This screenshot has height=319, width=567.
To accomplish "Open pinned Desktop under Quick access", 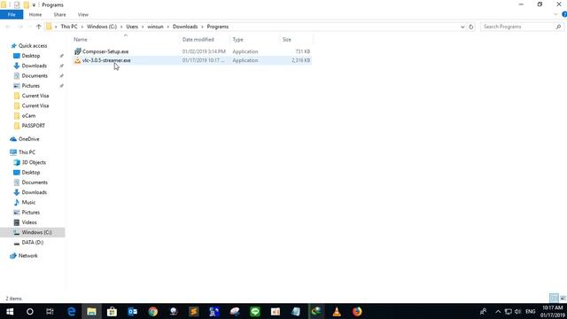I will [x=31, y=56].
